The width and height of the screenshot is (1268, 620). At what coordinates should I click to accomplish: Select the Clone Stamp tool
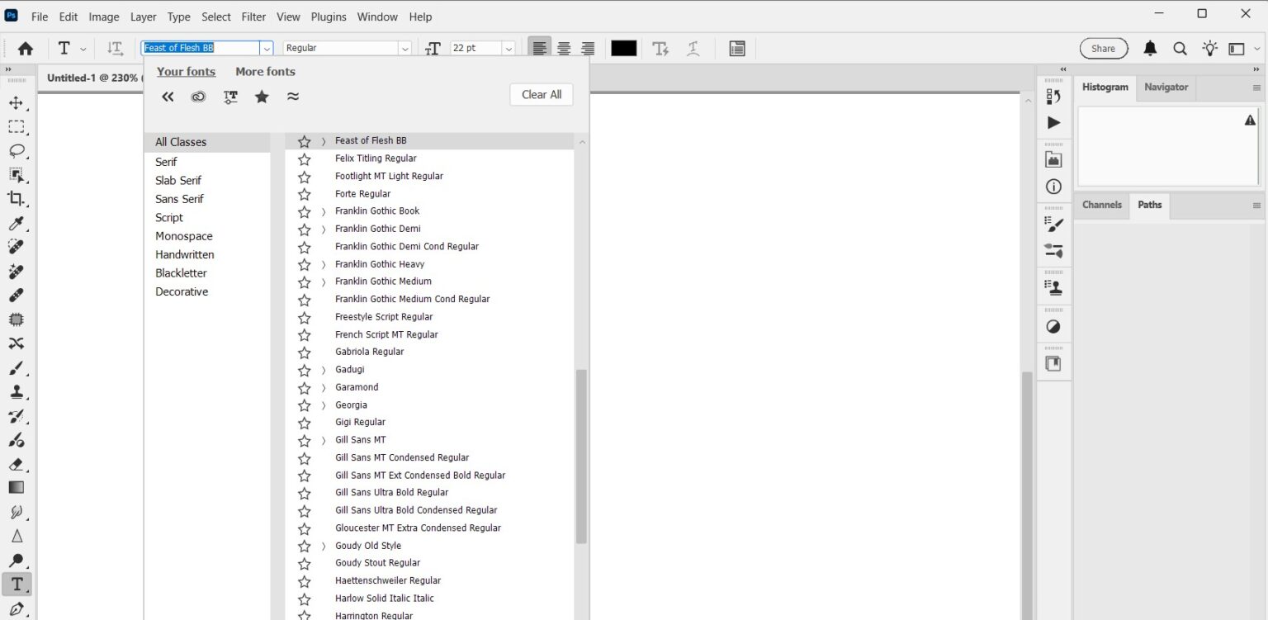point(17,391)
